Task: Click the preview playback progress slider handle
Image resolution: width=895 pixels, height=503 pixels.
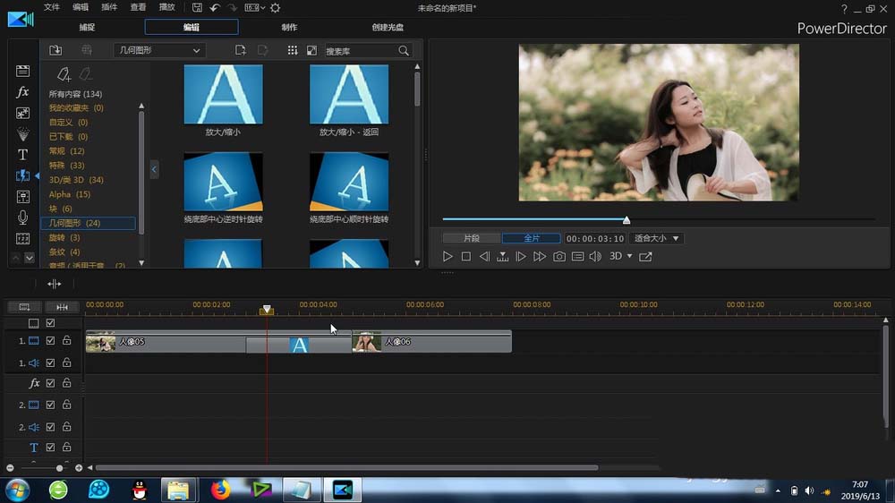Action: coord(626,220)
